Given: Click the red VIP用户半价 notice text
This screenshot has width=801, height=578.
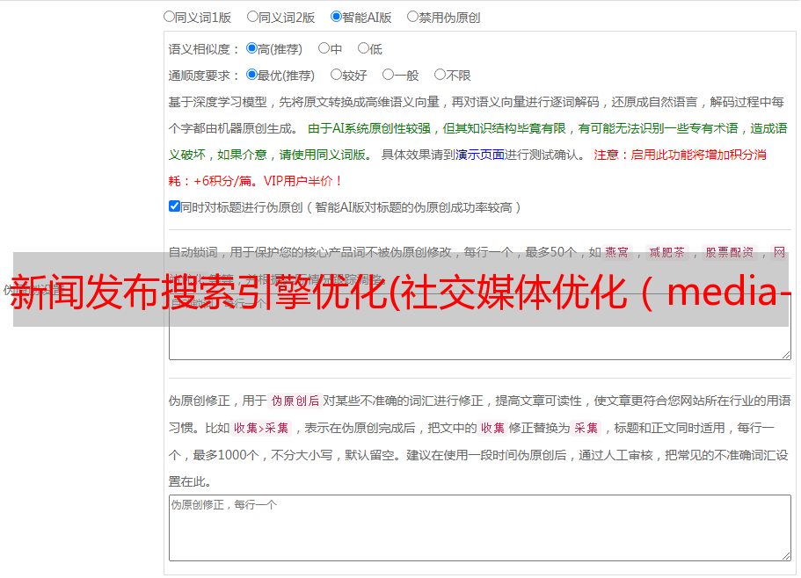Looking at the screenshot, I should click(302, 181).
